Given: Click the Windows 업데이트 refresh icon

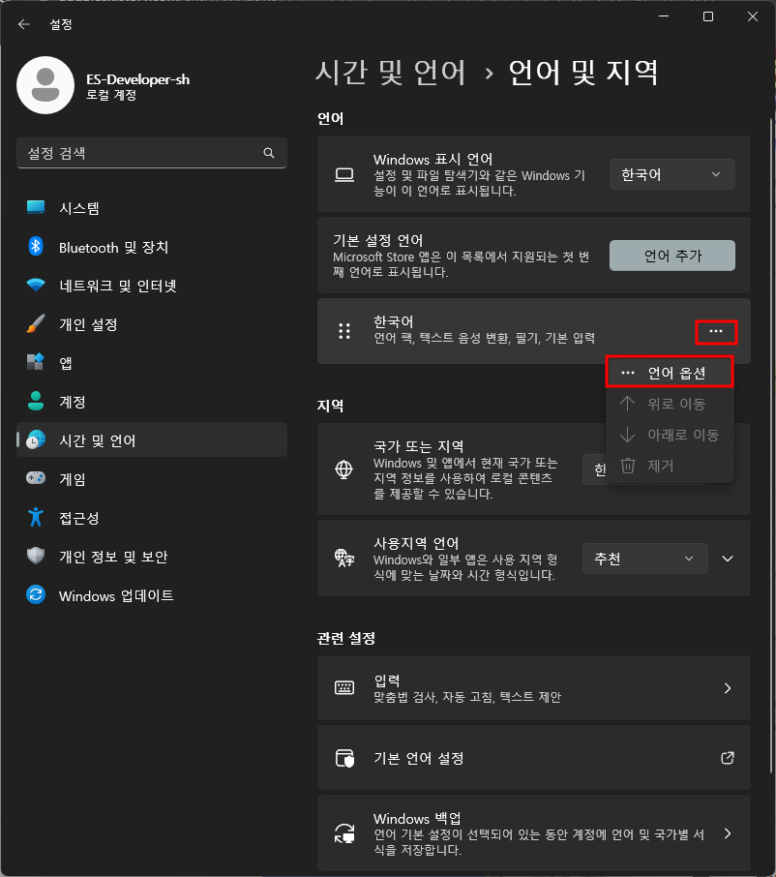Looking at the screenshot, I should 36,594.
